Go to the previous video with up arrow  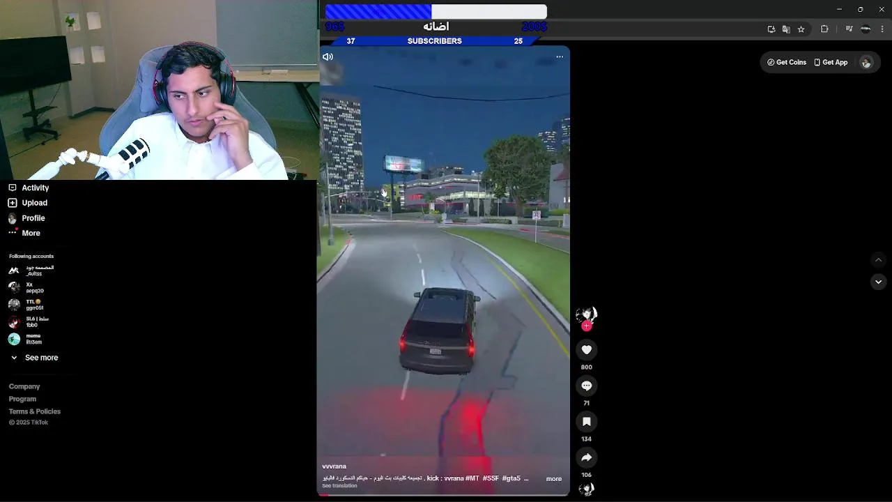878,259
